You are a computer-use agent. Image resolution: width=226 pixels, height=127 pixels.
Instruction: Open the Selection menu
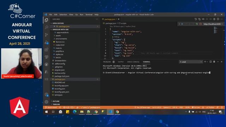(x=63, y=14)
